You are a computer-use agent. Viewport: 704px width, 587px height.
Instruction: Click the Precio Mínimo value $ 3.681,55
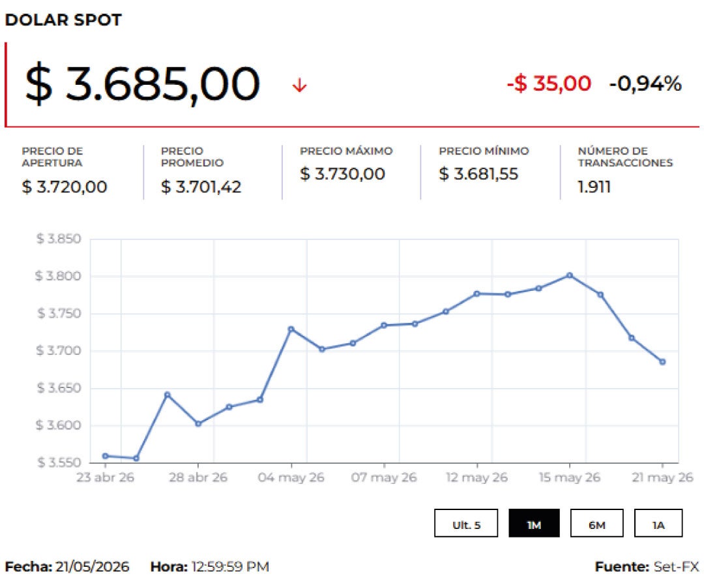[x=478, y=173]
